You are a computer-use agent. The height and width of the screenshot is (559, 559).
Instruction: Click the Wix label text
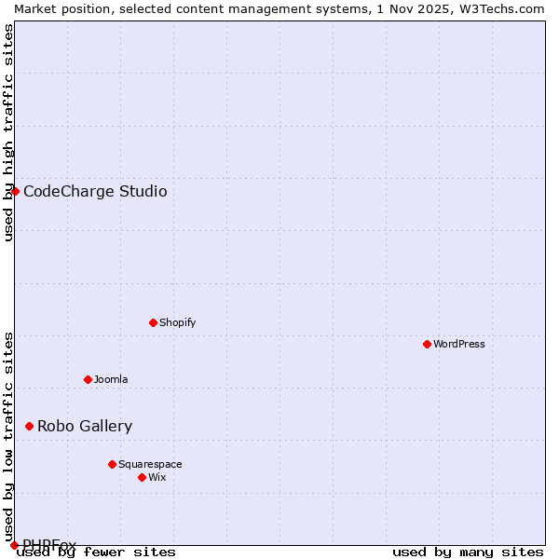click(157, 477)
